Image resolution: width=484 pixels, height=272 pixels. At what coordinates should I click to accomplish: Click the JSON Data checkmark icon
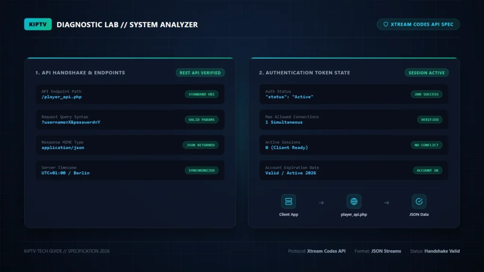coord(419,201)
